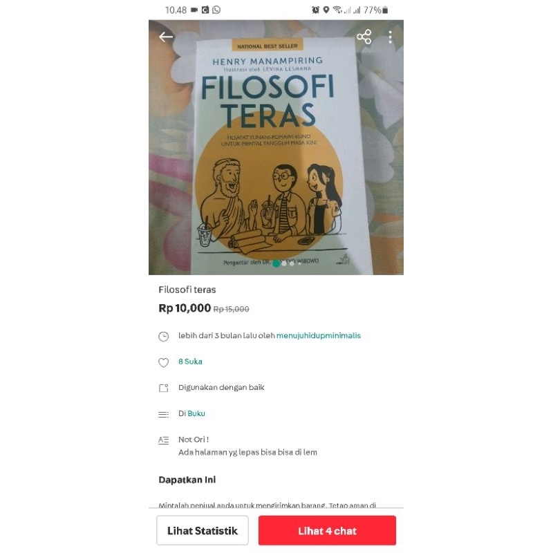This screenshot has width=553, height=553.
Task: Tap the heart like icon
Action: [163, 362]
